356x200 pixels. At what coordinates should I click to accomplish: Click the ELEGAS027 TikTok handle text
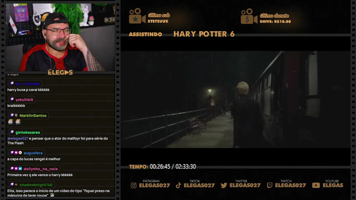[199, 185]
